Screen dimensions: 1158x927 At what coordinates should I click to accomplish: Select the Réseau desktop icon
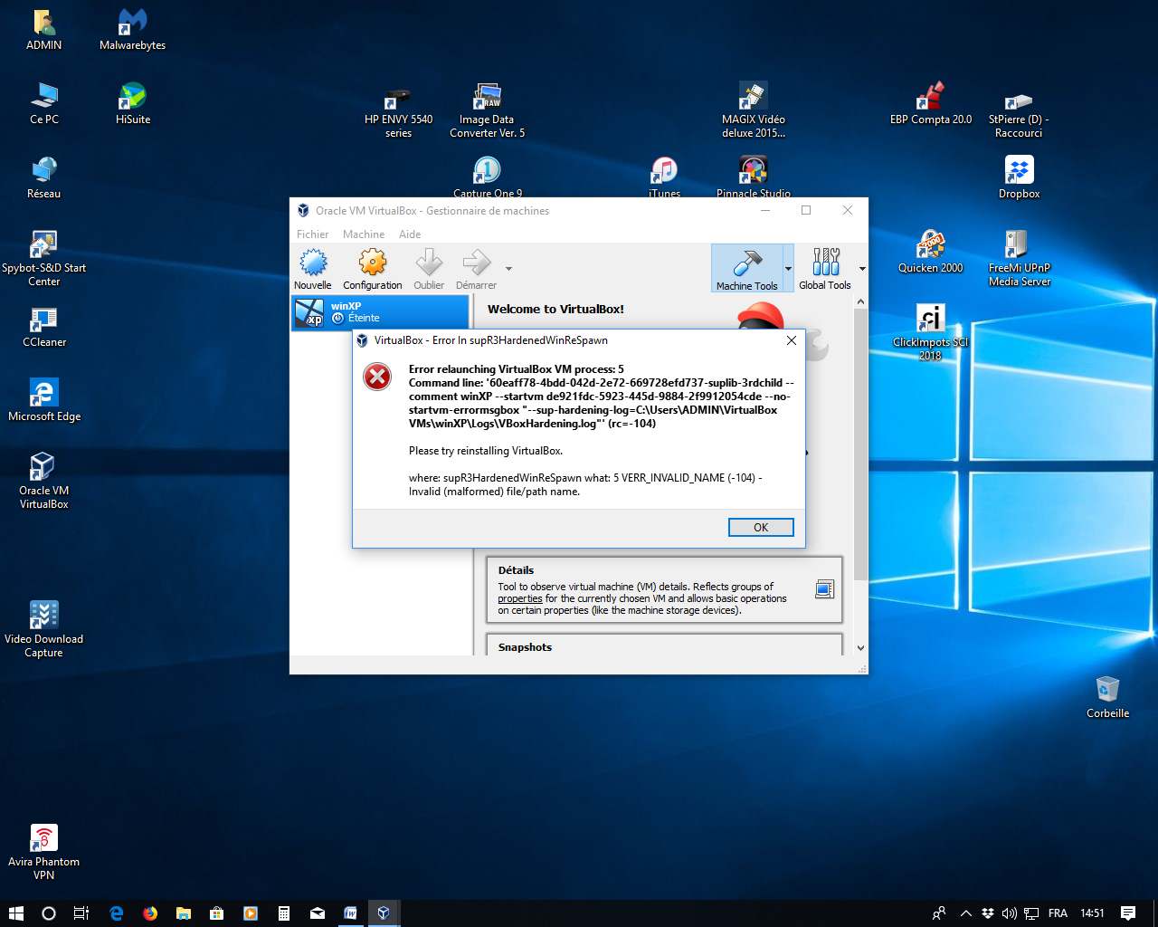pyautogui.click(x=43, y=178)
